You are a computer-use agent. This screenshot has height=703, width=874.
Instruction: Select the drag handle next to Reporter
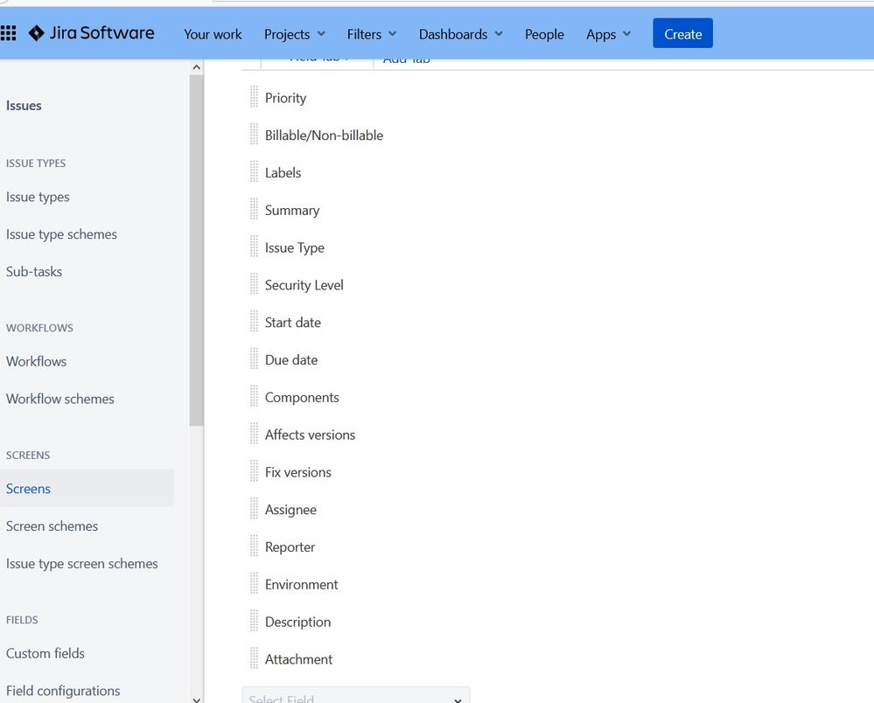tap(254, 546)
